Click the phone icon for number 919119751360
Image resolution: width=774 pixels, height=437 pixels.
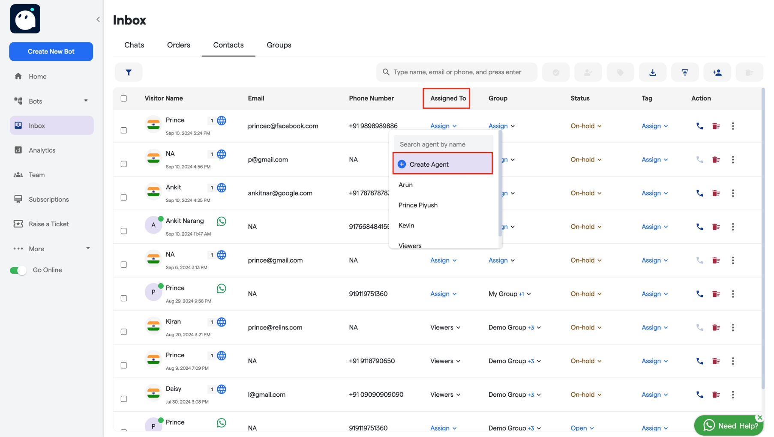pyautogui.click(x=700, y=294)
